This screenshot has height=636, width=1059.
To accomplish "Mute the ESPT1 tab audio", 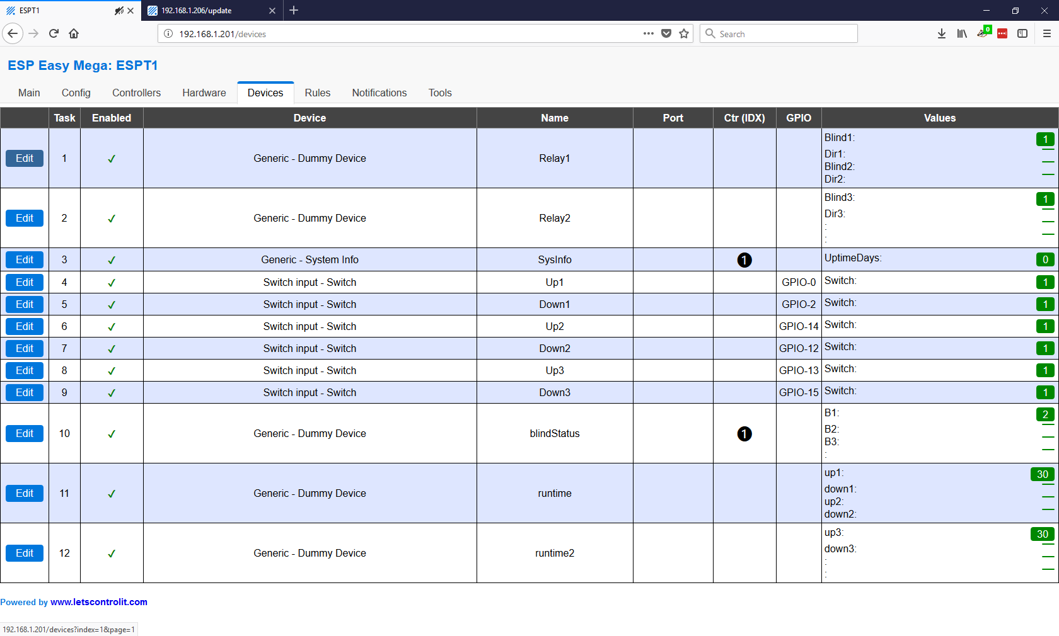I will pos(119,11).
